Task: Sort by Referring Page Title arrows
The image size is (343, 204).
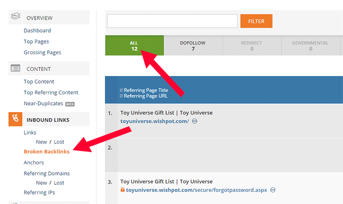Action: 121,90
